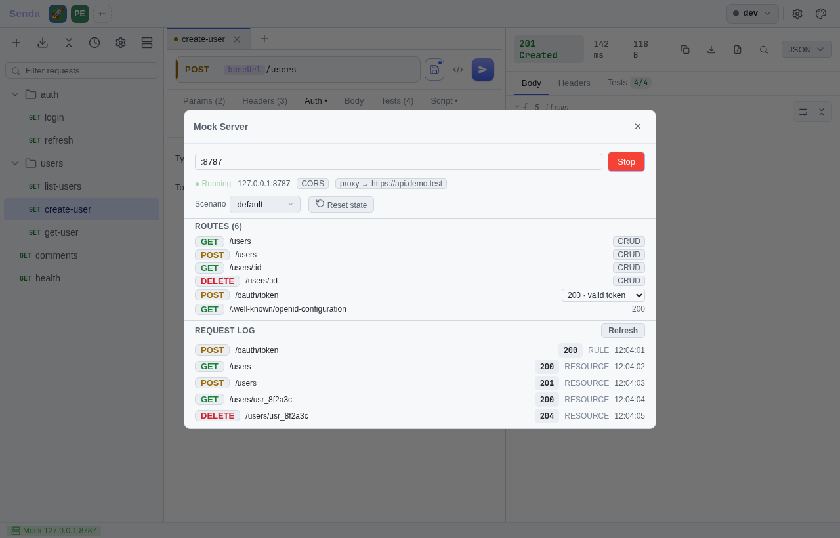Select the login request
840x538 pixels.
(x=81, y=117)
